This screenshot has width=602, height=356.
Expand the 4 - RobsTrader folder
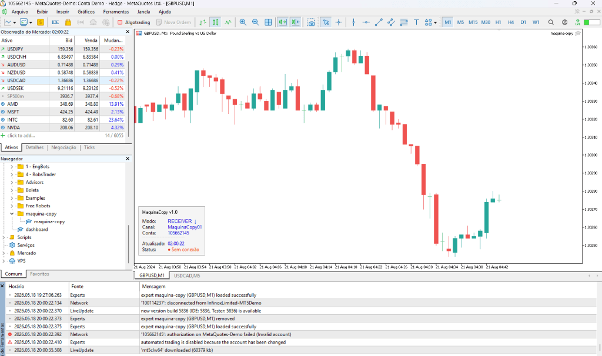click(12, 174)
